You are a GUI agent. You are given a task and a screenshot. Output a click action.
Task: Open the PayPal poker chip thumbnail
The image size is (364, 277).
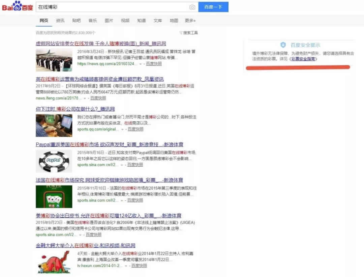click(x=54, y=161)
